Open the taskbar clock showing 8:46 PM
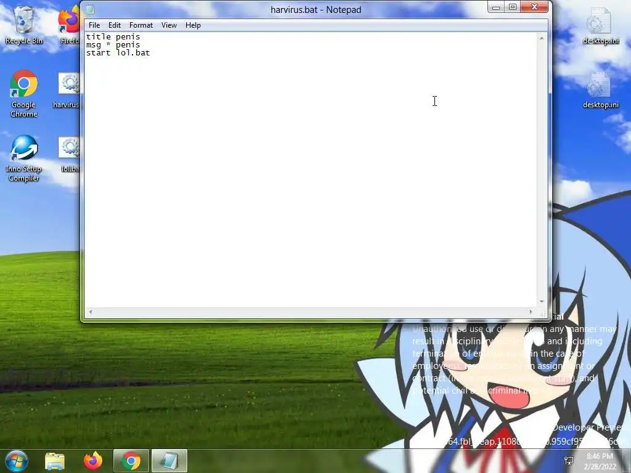 click(600, 461)
